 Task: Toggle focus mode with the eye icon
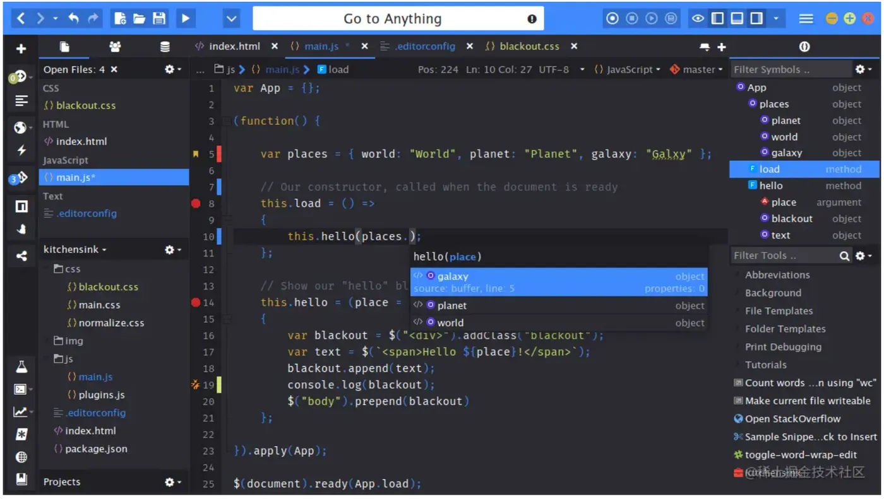698,18
